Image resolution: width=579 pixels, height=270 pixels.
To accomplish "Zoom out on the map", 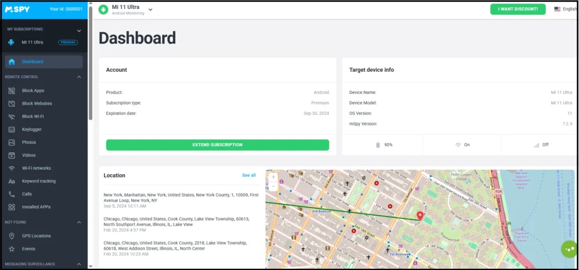I will click(274, 186).
